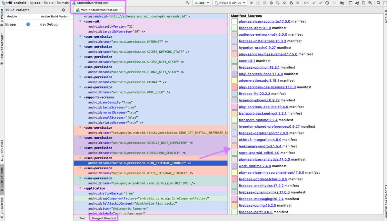Click the leakcanary-android color swatch
The image size is (387, 221).
tap(234, 146)
